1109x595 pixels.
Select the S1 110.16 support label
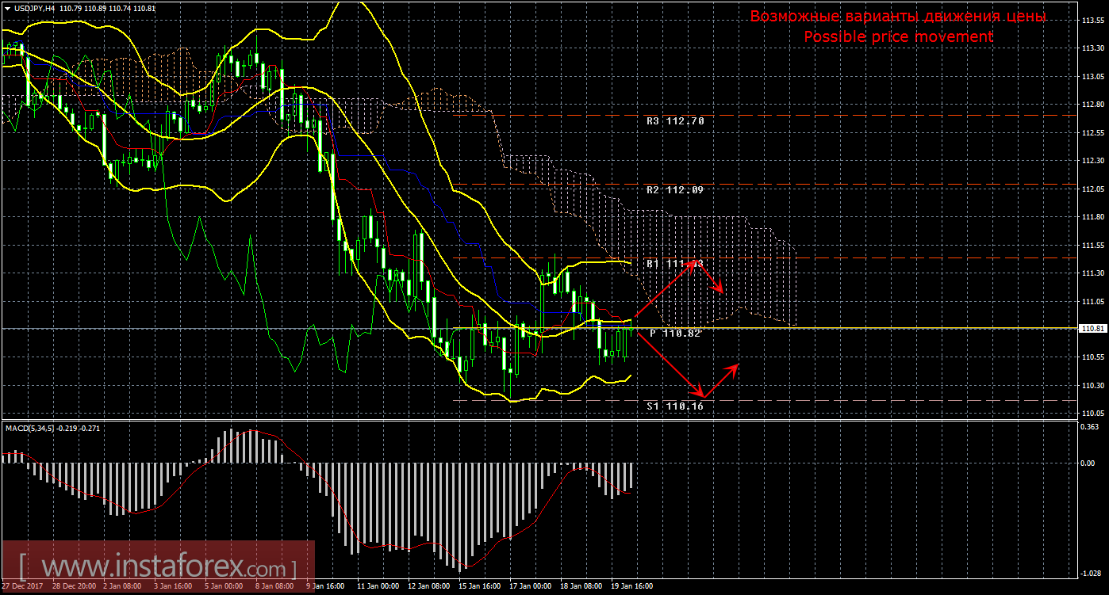coord(675,406)
